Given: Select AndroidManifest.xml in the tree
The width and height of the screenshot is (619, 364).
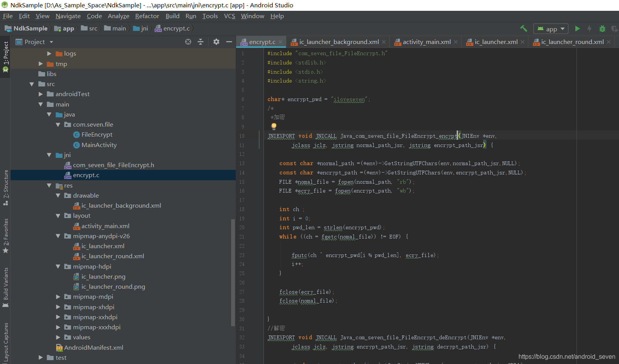Looking at the screenshot, I should click(x=90, y=347).
